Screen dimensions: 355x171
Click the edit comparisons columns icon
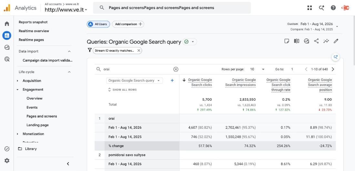[297, 41]
